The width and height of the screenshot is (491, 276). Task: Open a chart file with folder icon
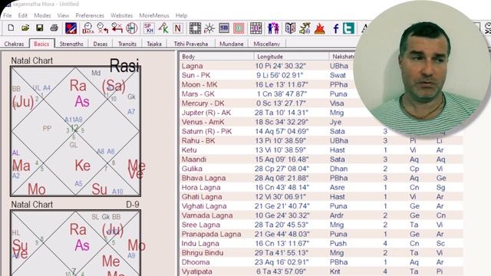tap(25, 28)
